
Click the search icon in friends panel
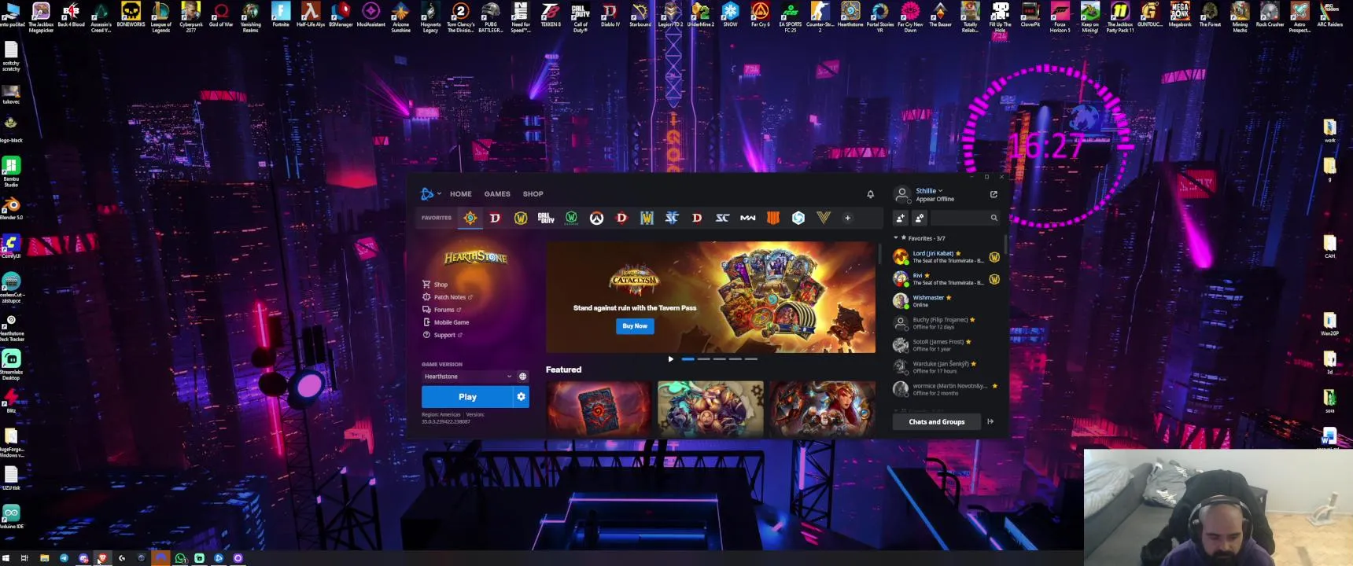[994, 218]
